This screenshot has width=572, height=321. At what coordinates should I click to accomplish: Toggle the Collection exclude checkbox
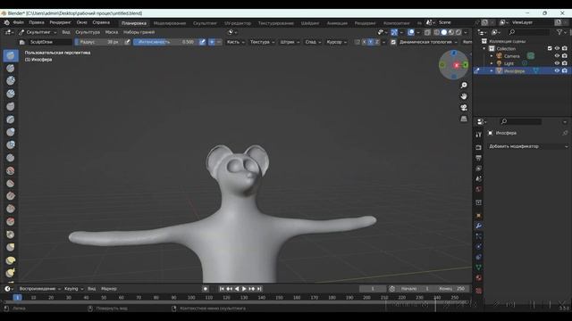550,48
